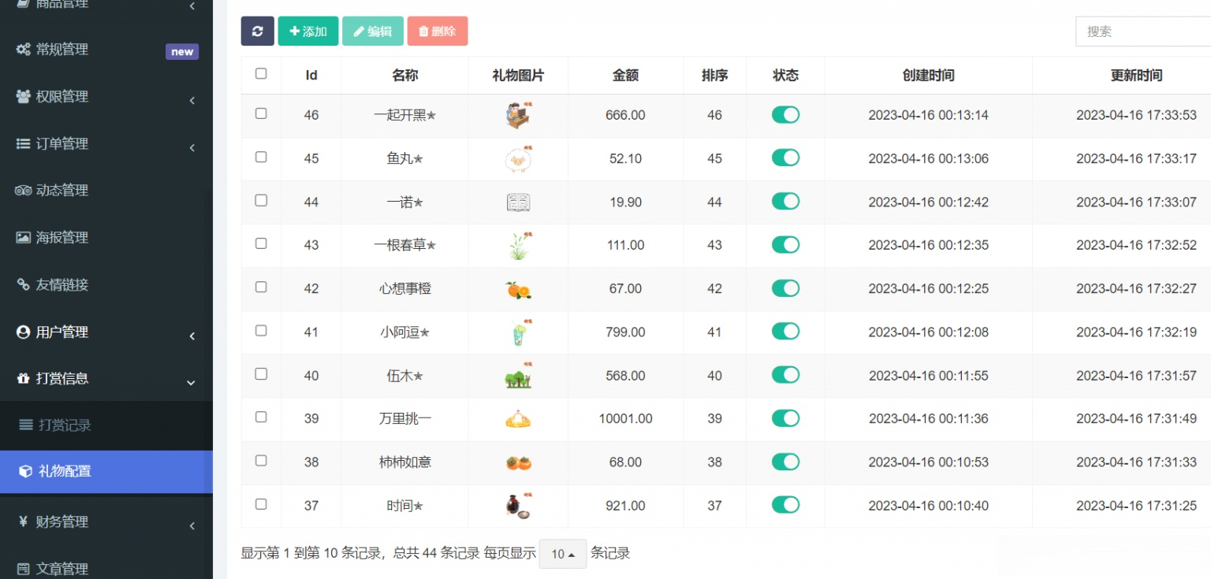Viewport: 1211px width, 579px height.
Task: Toggle the status switch for 鱼丸
Action: pyautogui.click(x=785, y=158)
